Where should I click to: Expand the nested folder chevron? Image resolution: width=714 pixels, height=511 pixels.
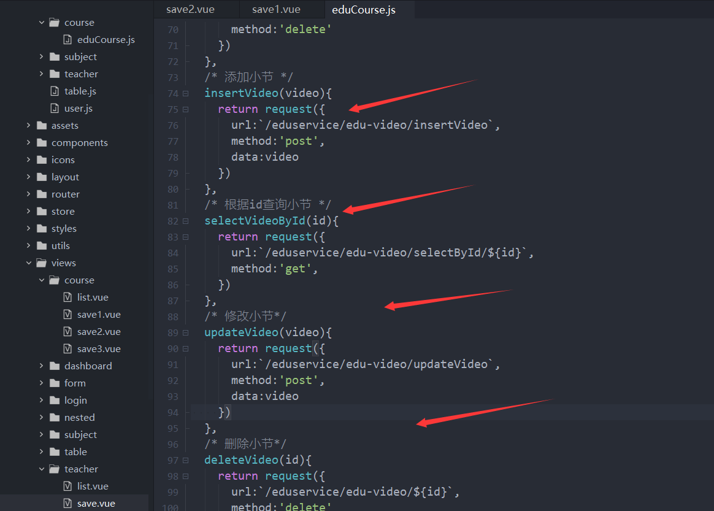click(x=42, y=417)
